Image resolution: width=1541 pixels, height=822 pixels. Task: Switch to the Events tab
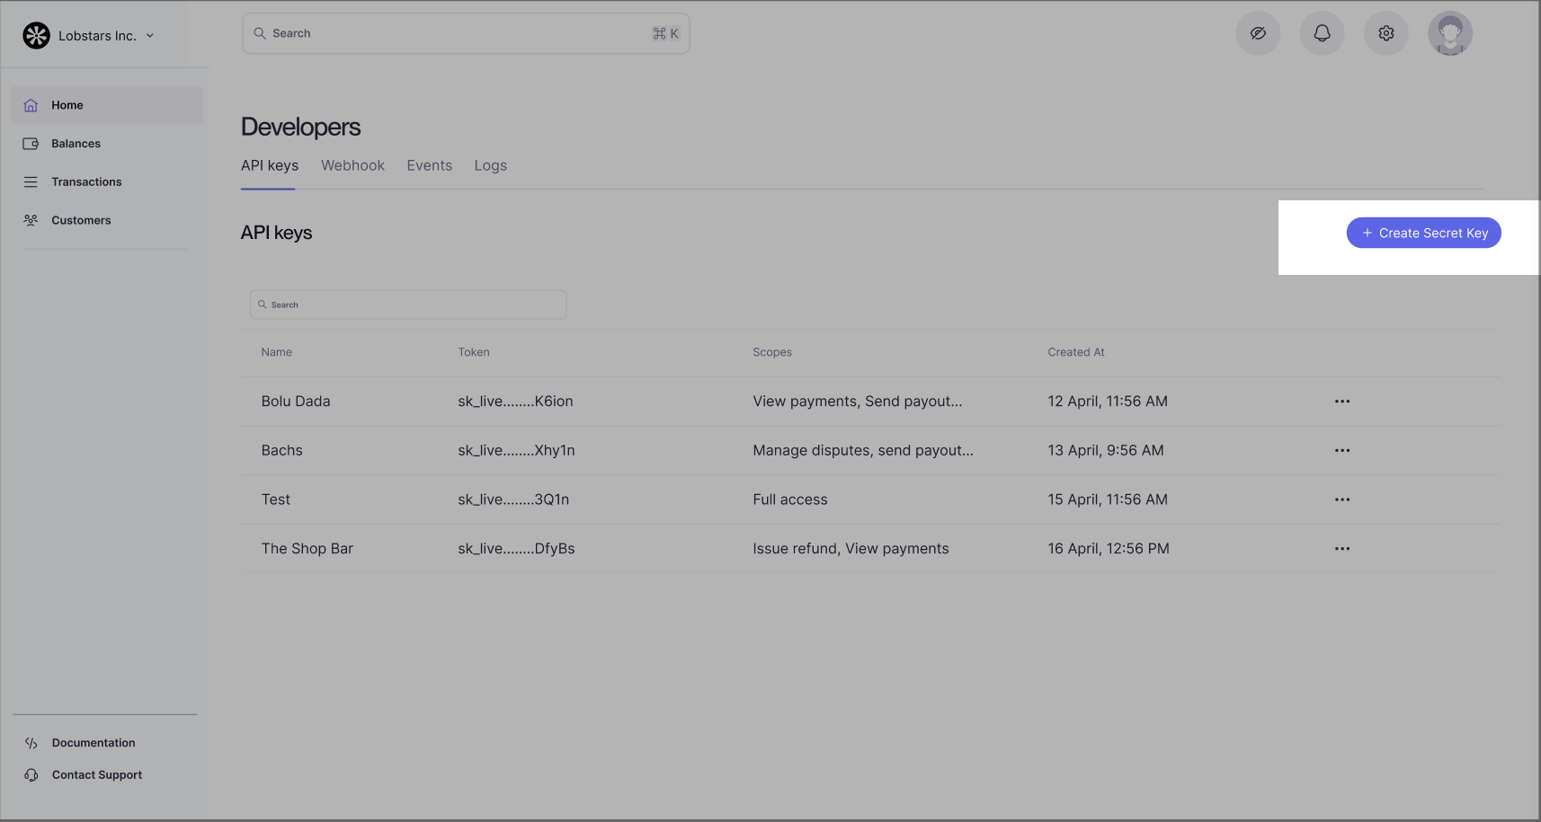pyautogui.click(x=429, y=165)
